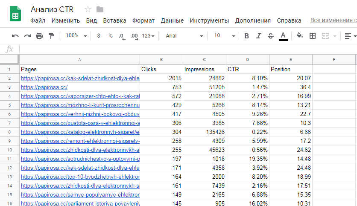Select the Paint format tool

pyautogui.click(x=51, y=36)
